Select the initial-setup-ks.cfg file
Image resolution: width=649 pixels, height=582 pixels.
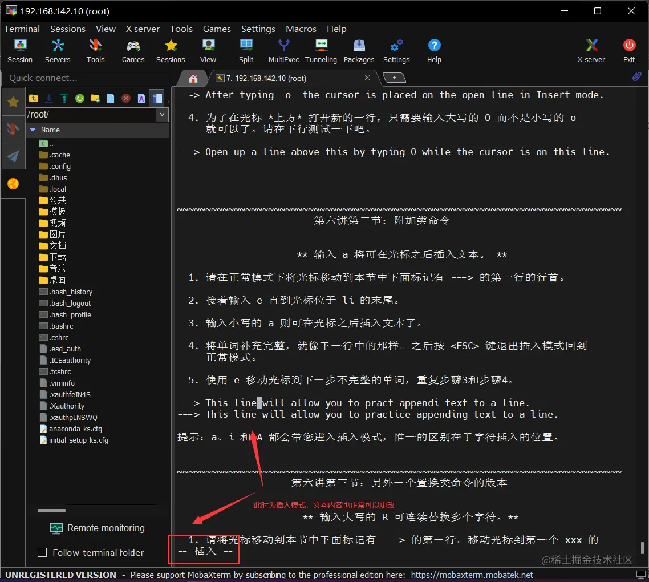click(74, 440)
